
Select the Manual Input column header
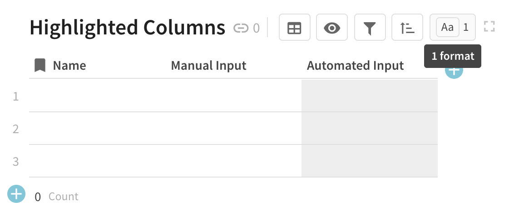[x=208, y=66]
